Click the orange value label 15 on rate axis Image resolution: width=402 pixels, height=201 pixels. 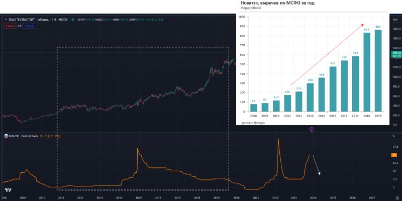[394, 155]
